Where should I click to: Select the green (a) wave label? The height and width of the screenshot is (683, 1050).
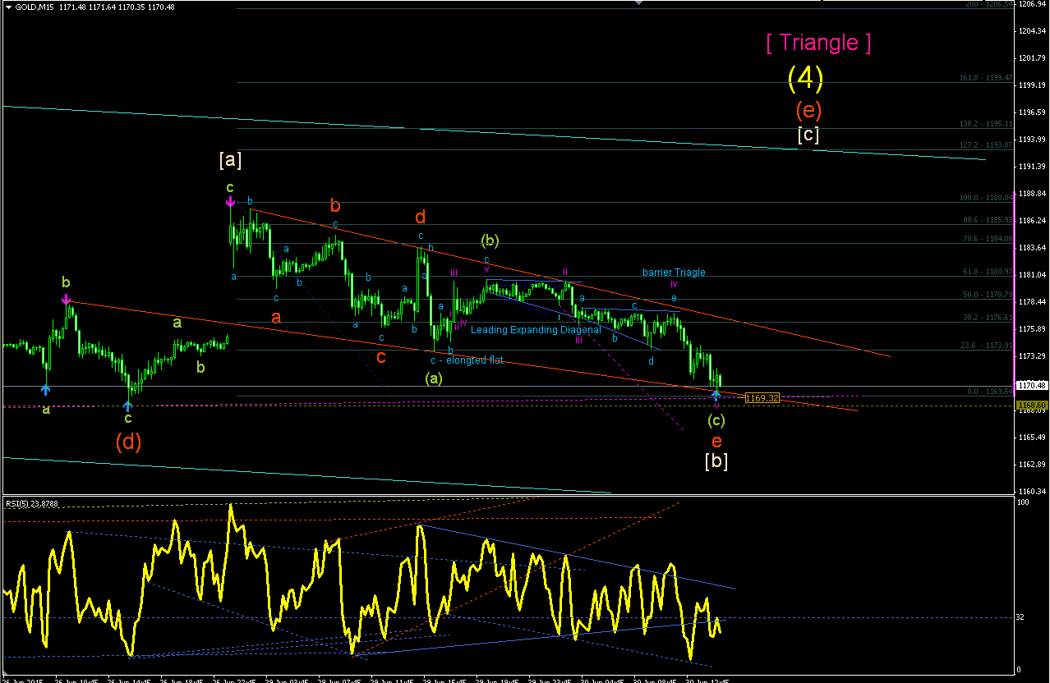click(434, 378)
